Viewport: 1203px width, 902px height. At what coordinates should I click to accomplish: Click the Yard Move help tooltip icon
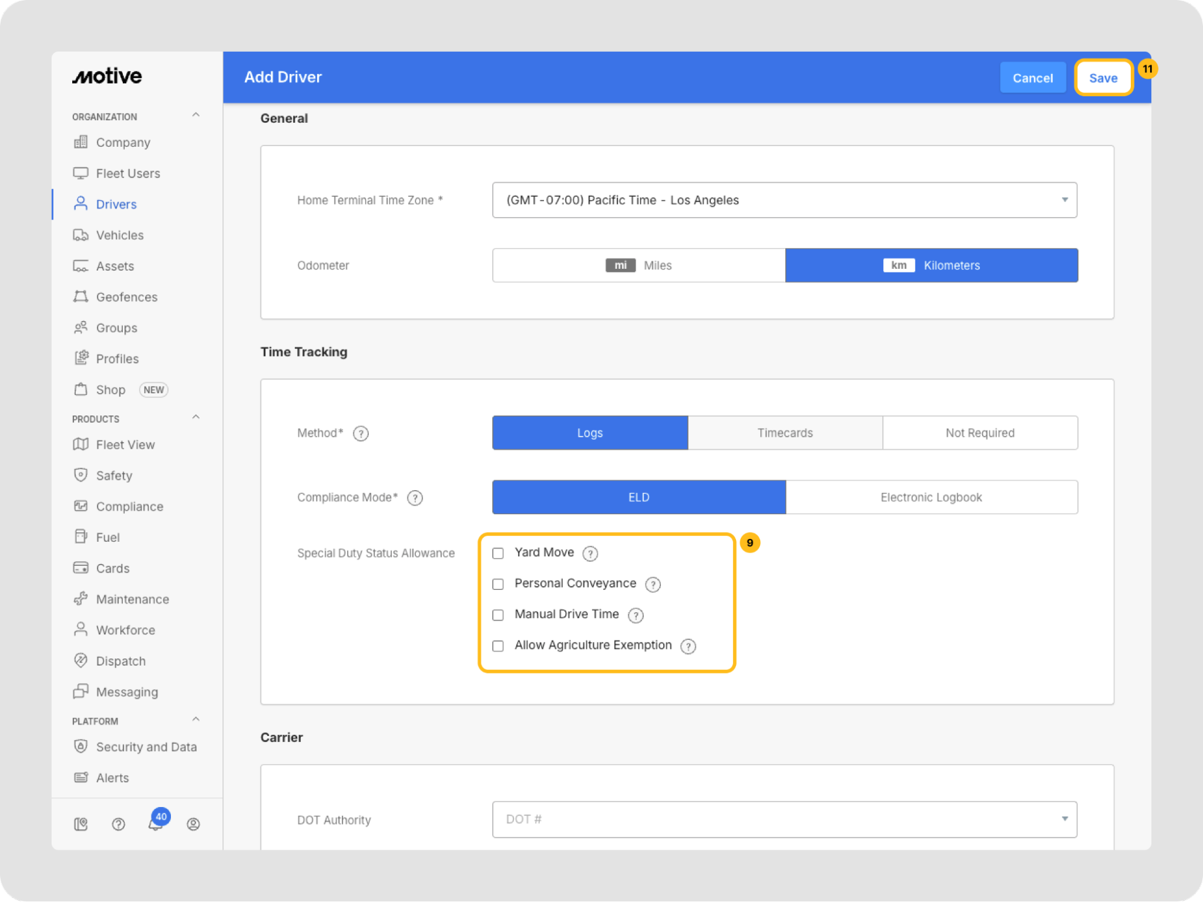point(590,553)
